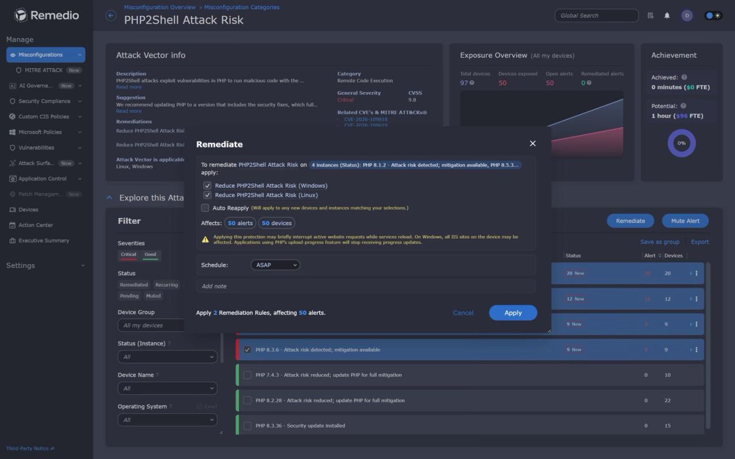Open Application Control in the sidebar
Screen dimensions: 735x459
click(x=46, y=178)
